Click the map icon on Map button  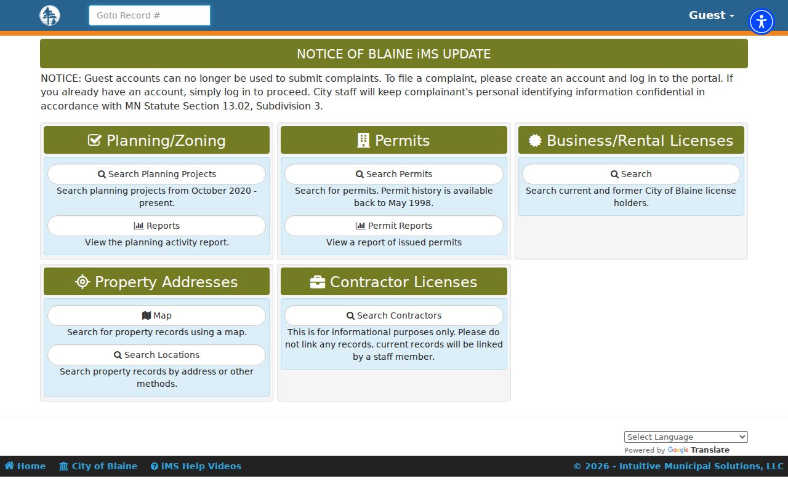coord(146,315)
